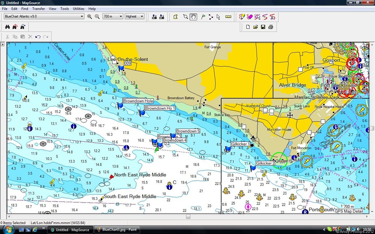Image resolution: width=375 pixels, height=234 pixels.
Task: Select the Pan (hand) tool
Action: tap(193, 16)
